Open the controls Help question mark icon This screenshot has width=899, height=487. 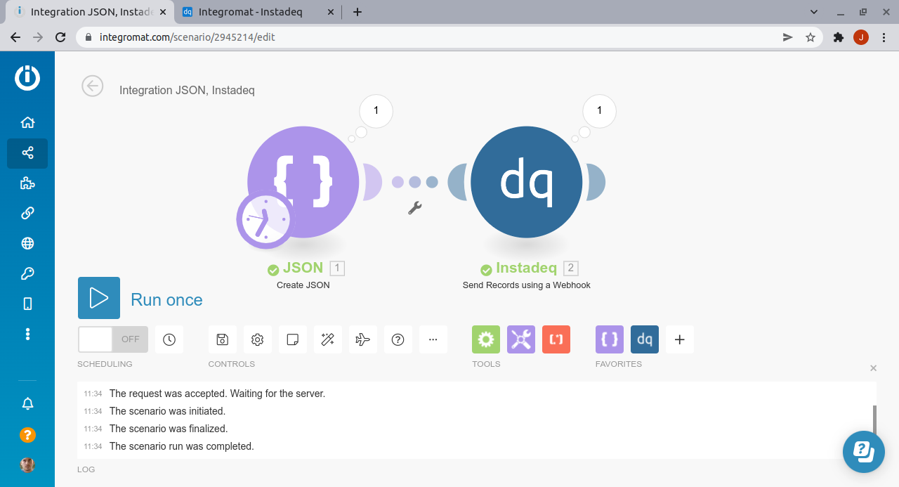398,339
